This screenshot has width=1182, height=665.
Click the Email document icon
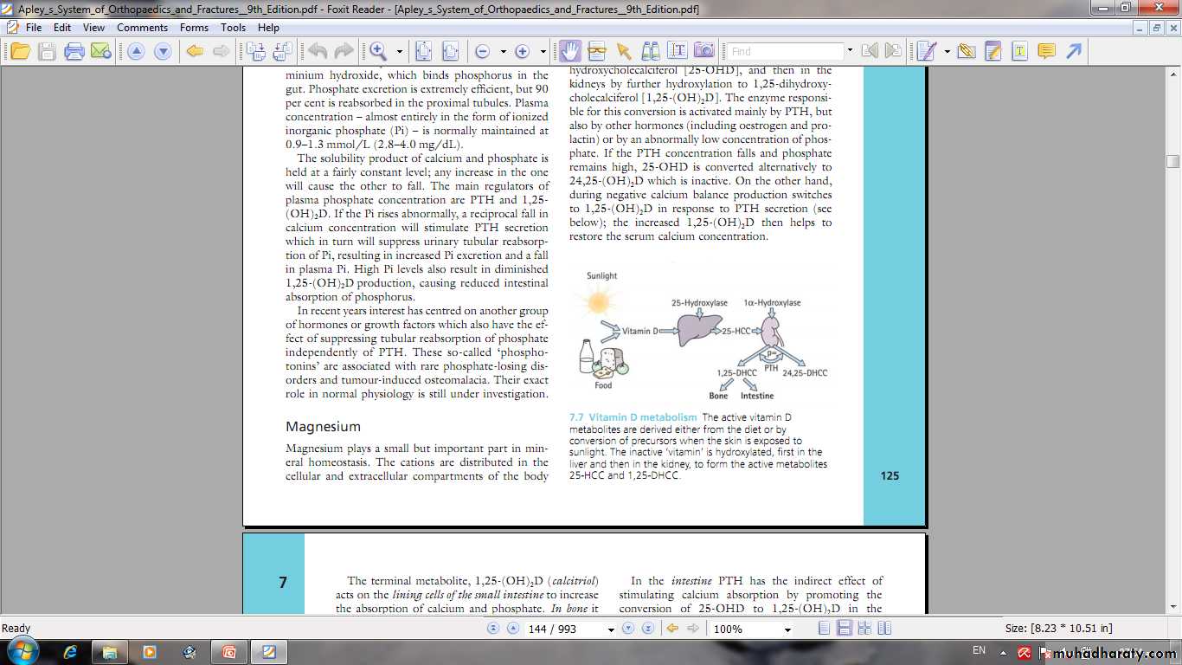(100, 51)
